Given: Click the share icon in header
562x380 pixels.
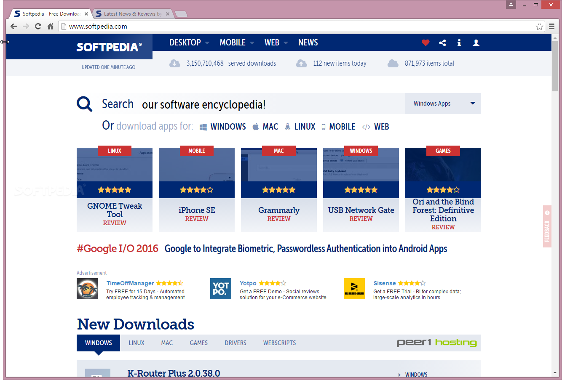Looking at the screenshot, I should pyautogui.click(x=442, y=43).
